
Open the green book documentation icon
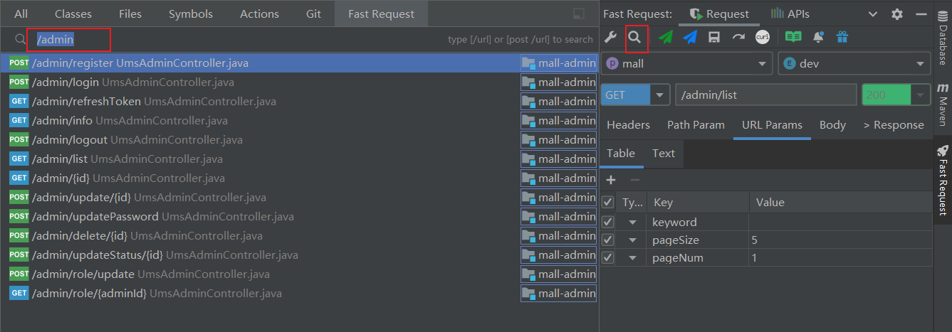coord(793,37)
